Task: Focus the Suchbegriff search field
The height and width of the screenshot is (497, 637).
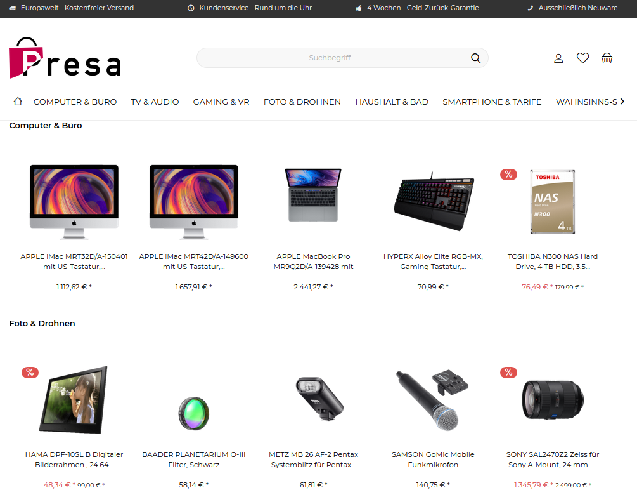Action: point(331,58)
